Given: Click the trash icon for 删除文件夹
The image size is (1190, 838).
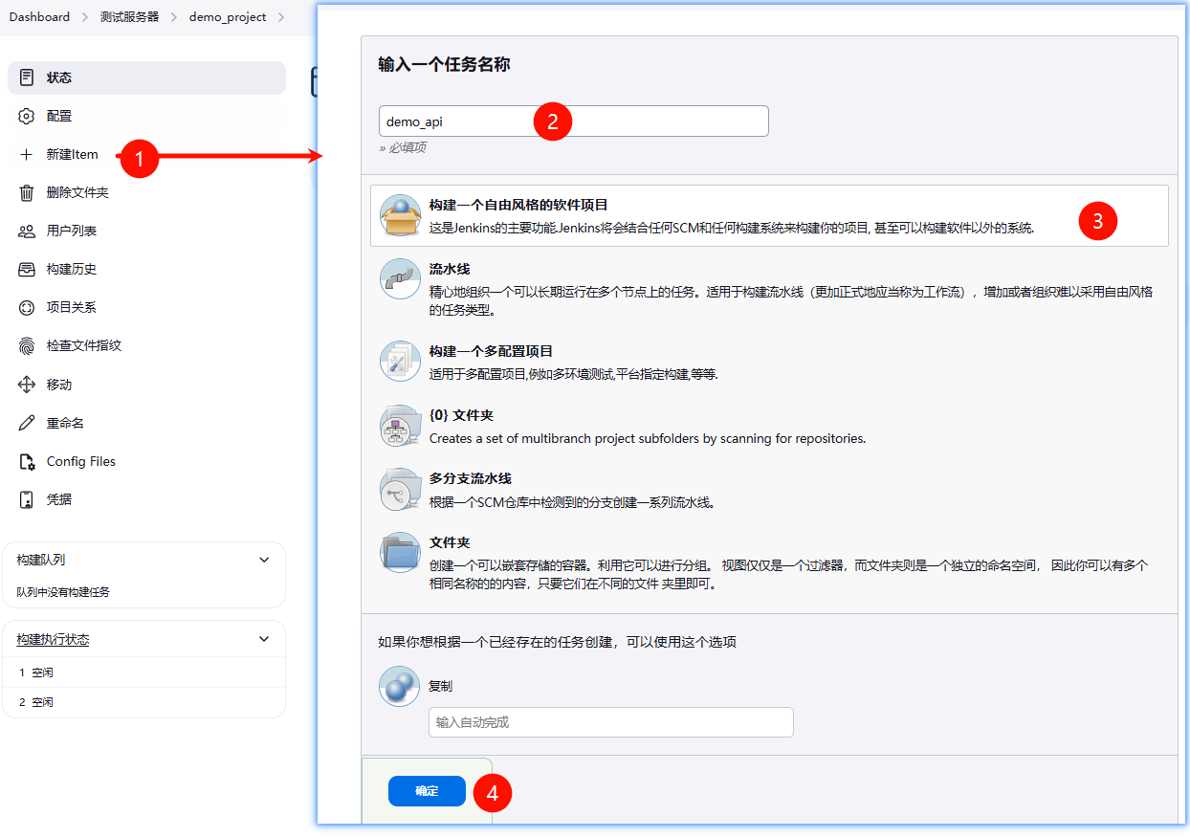Looking at the screenshot, I should (x=27, y=193).
